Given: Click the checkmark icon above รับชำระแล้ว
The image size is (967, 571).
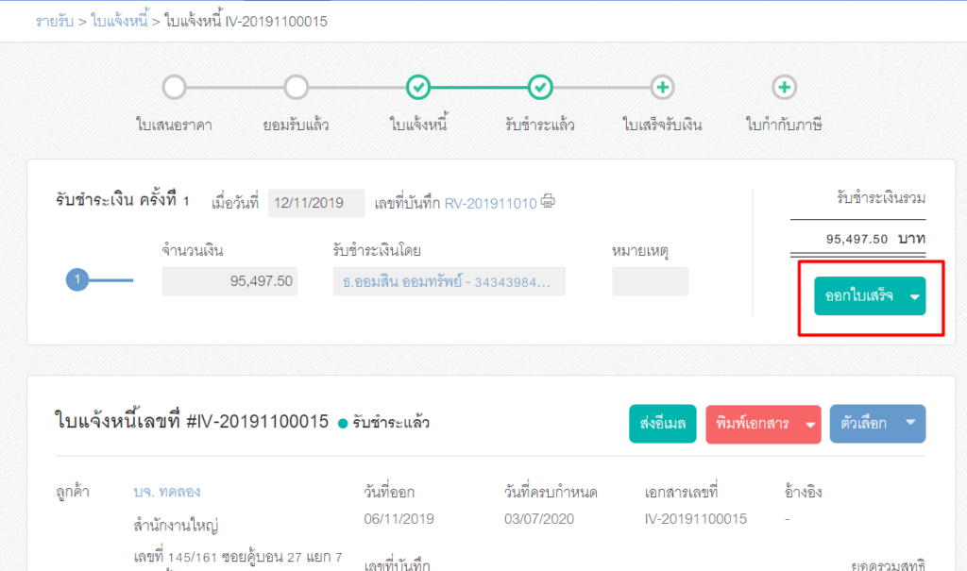Looking at the screenshot, I should pyautogui.click(x=540, y=87).
